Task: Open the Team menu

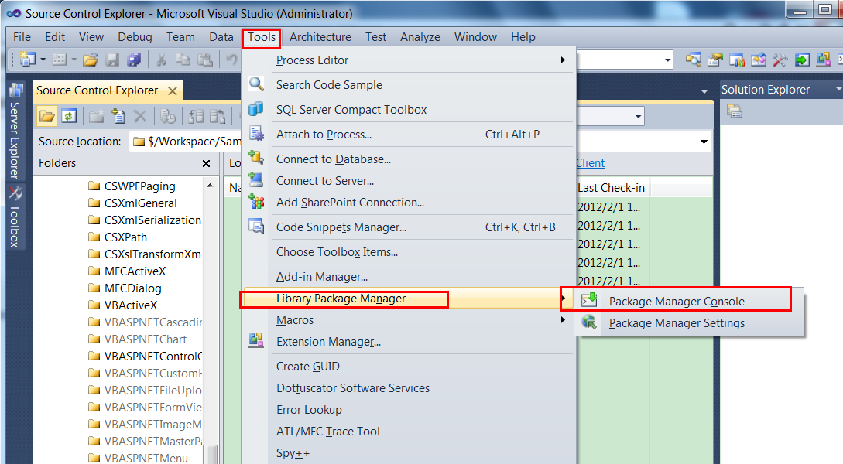Action: [180, 37]
